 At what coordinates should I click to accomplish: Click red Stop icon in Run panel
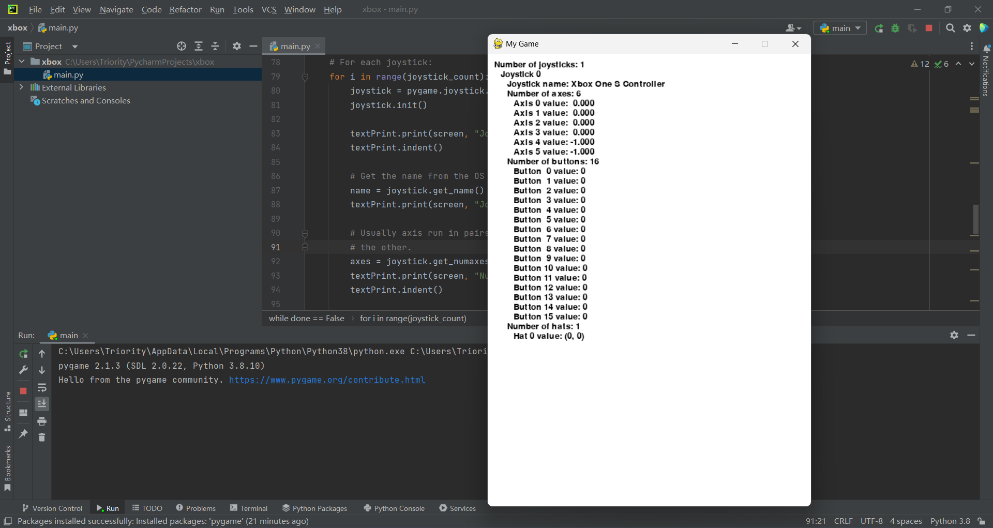click(x=23, y=391)
